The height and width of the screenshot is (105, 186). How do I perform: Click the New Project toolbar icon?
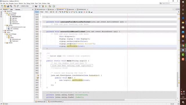pos(5,6)
